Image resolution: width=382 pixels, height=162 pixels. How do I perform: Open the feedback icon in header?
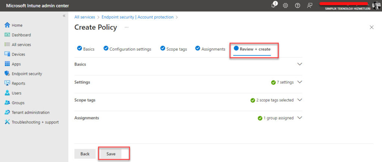click(x=309, y=6)
